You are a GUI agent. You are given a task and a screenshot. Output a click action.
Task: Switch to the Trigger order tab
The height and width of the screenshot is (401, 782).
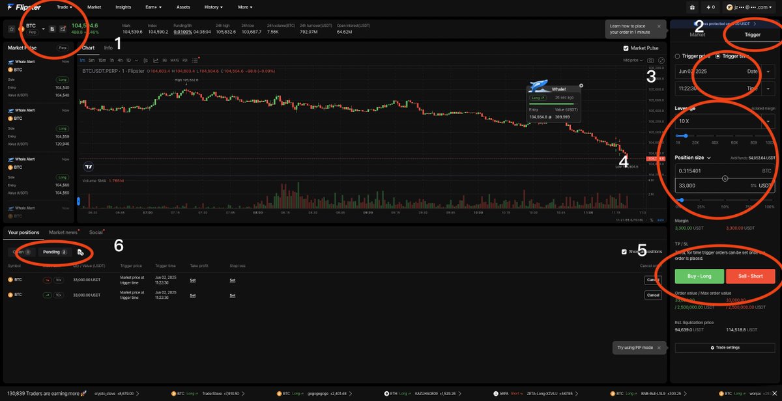[x=752, y=35]
